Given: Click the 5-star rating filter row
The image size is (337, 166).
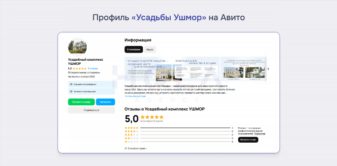Looking at the screenshot, I should tap(179, 128).
